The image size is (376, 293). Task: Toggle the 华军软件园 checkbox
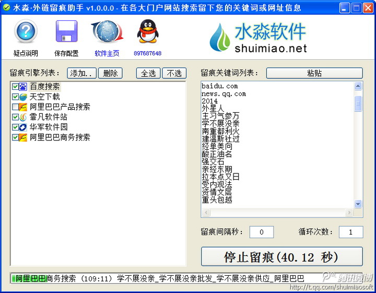(x=15, y=127)
